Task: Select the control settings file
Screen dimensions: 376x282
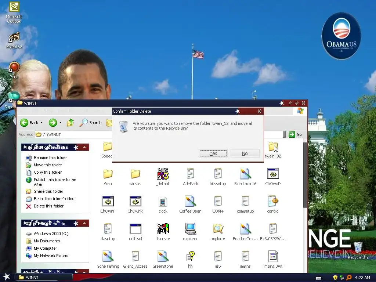Action: [273, 205]
